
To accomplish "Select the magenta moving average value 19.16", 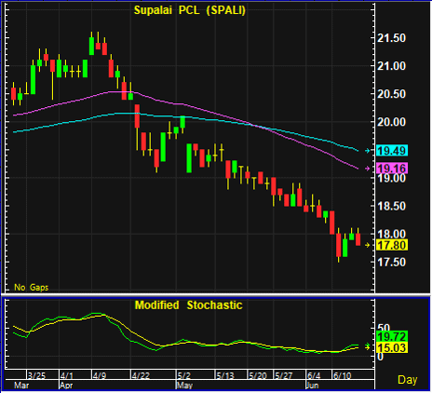I will (x=392, y=169).
